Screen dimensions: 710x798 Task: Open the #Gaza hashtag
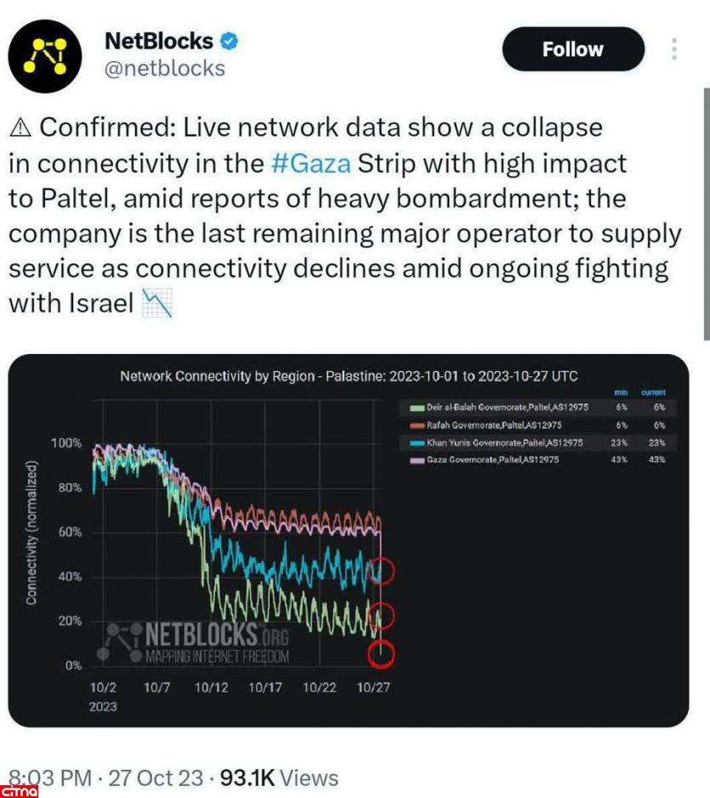pos(310,162)
